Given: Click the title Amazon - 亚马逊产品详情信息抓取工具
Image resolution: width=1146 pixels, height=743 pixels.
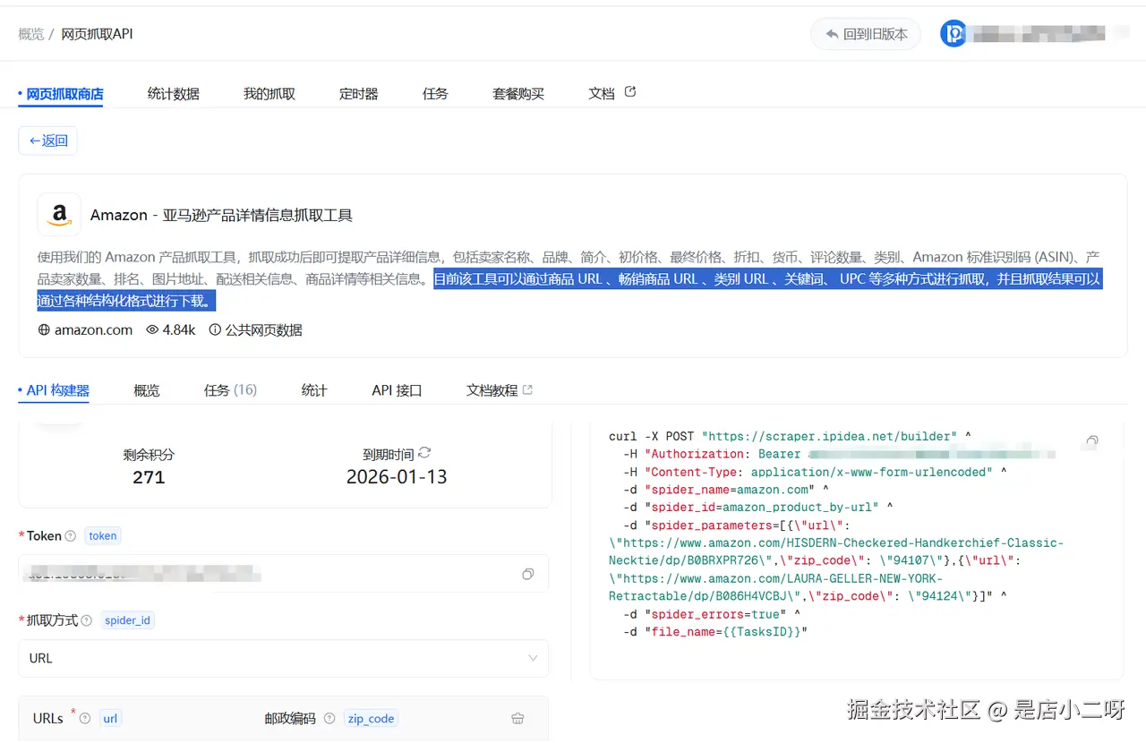Looking at the screenshot, I should coord(221,215).
